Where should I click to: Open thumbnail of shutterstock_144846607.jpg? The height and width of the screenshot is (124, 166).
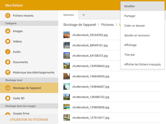tap(66, 87)
